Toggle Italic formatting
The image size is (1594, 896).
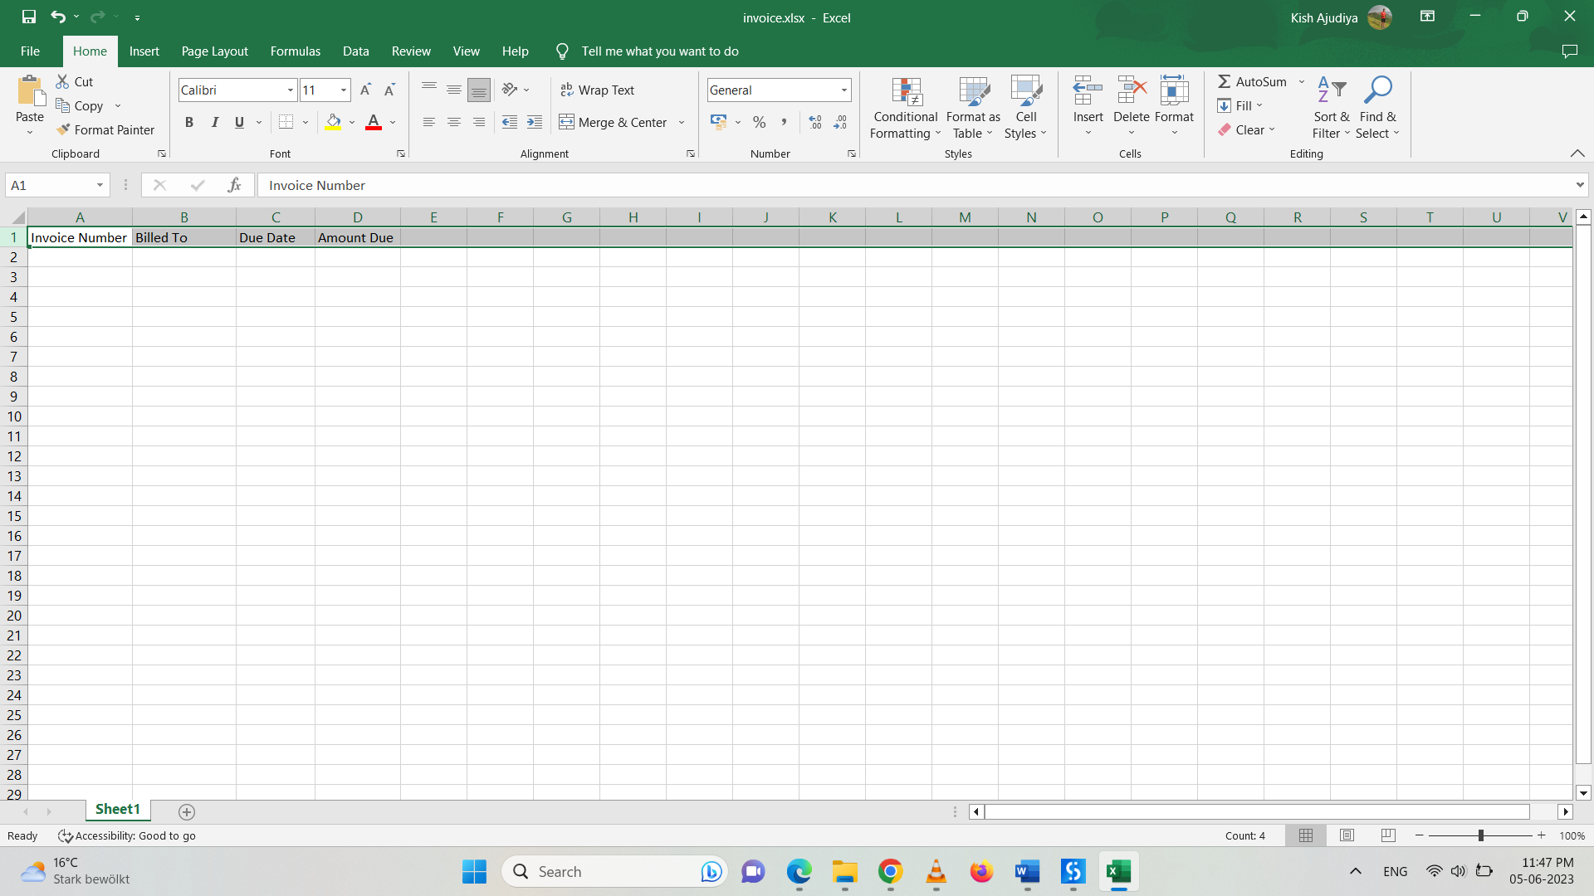pos(214,122)
